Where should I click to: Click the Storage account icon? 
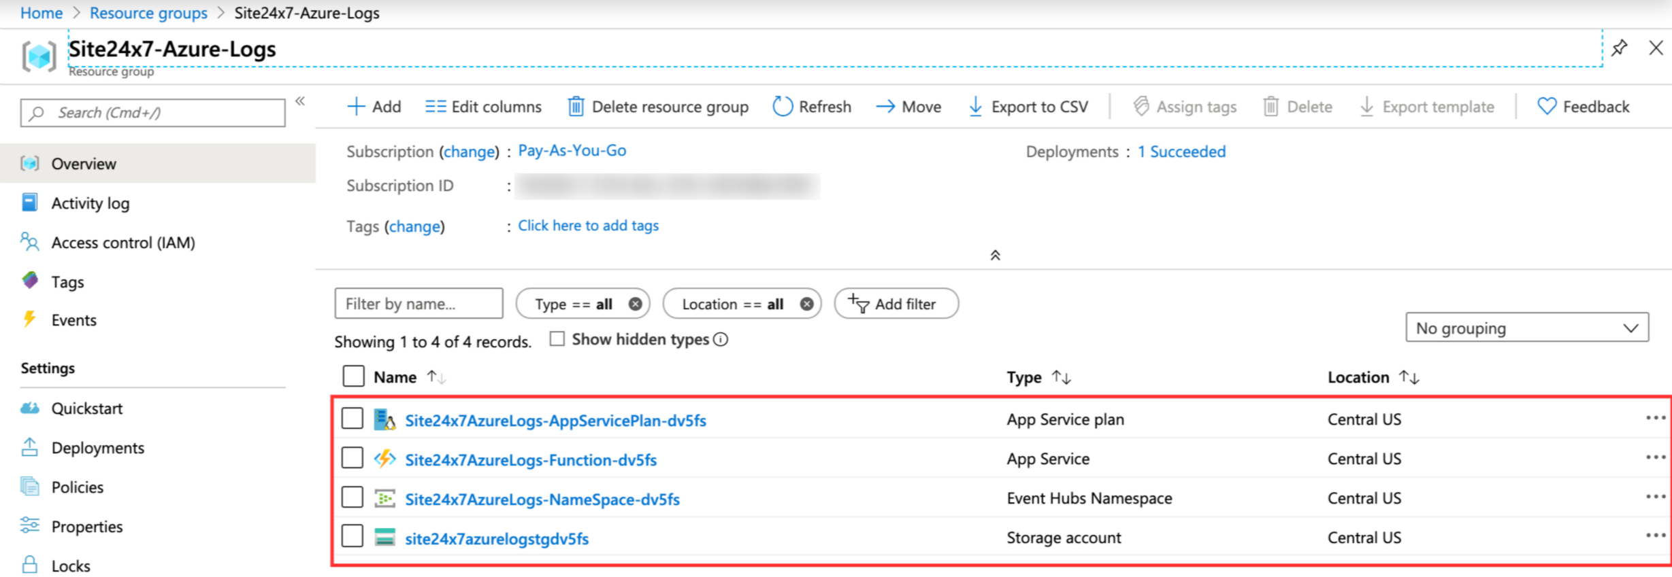(x=384, y=538)
